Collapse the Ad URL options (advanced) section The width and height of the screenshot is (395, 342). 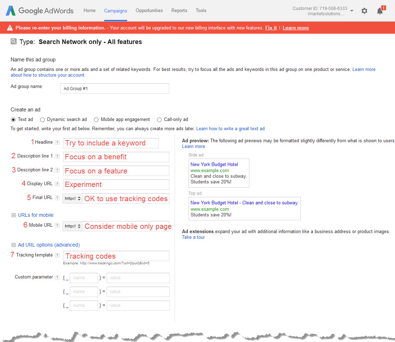[x=14, y=245]
